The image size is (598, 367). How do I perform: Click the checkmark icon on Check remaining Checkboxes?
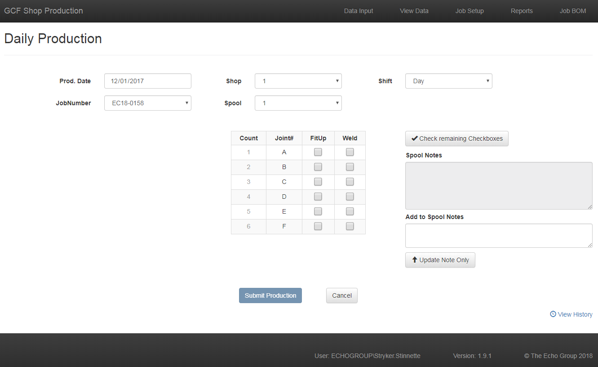(x=415, y=139)
